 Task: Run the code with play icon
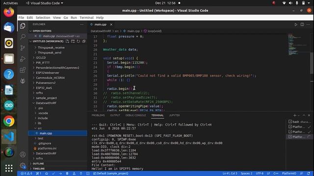296,24
